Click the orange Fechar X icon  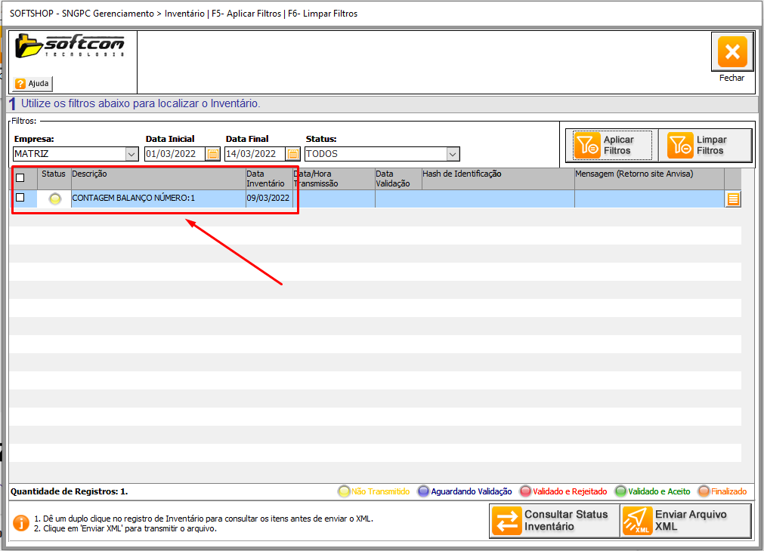point(732,52)
